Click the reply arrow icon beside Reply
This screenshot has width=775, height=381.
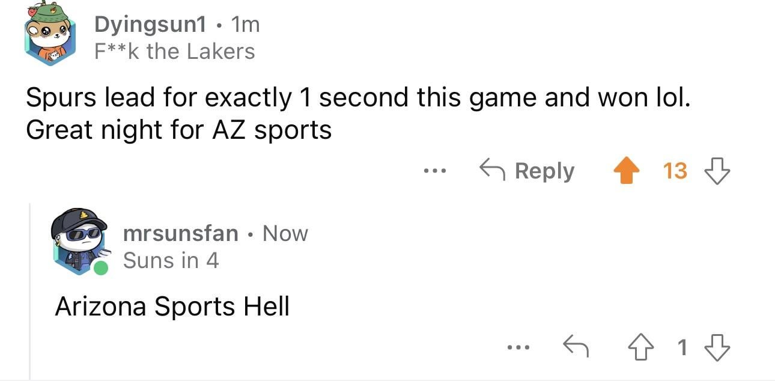click(491, 171)
